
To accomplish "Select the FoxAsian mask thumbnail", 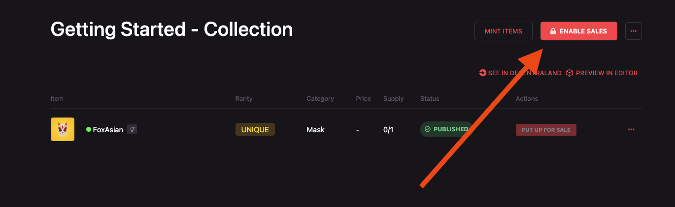I will [x=63, y=129].
